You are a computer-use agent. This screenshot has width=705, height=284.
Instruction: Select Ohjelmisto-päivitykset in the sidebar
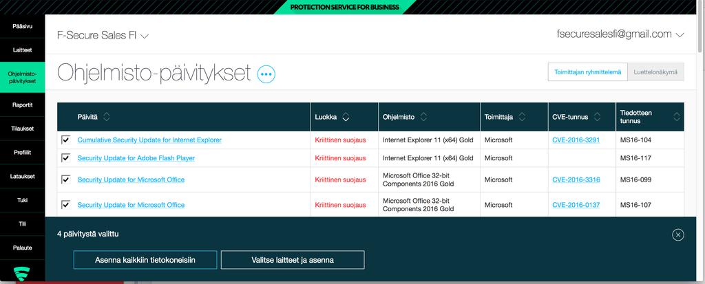tap(23, 77)
